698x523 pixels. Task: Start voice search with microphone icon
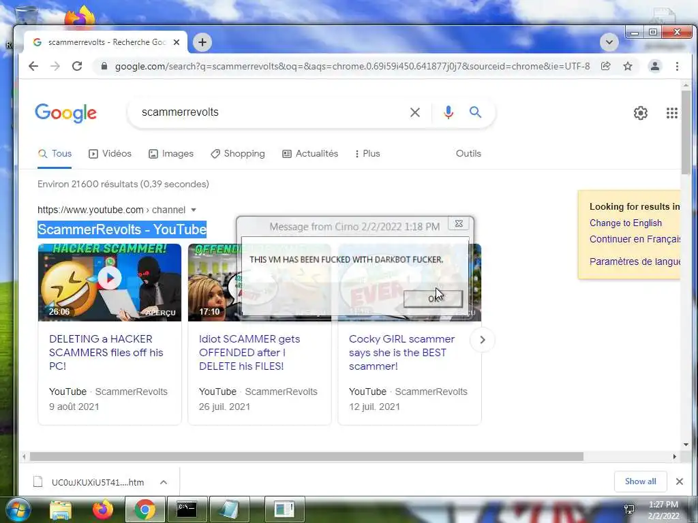click(449, 112)
